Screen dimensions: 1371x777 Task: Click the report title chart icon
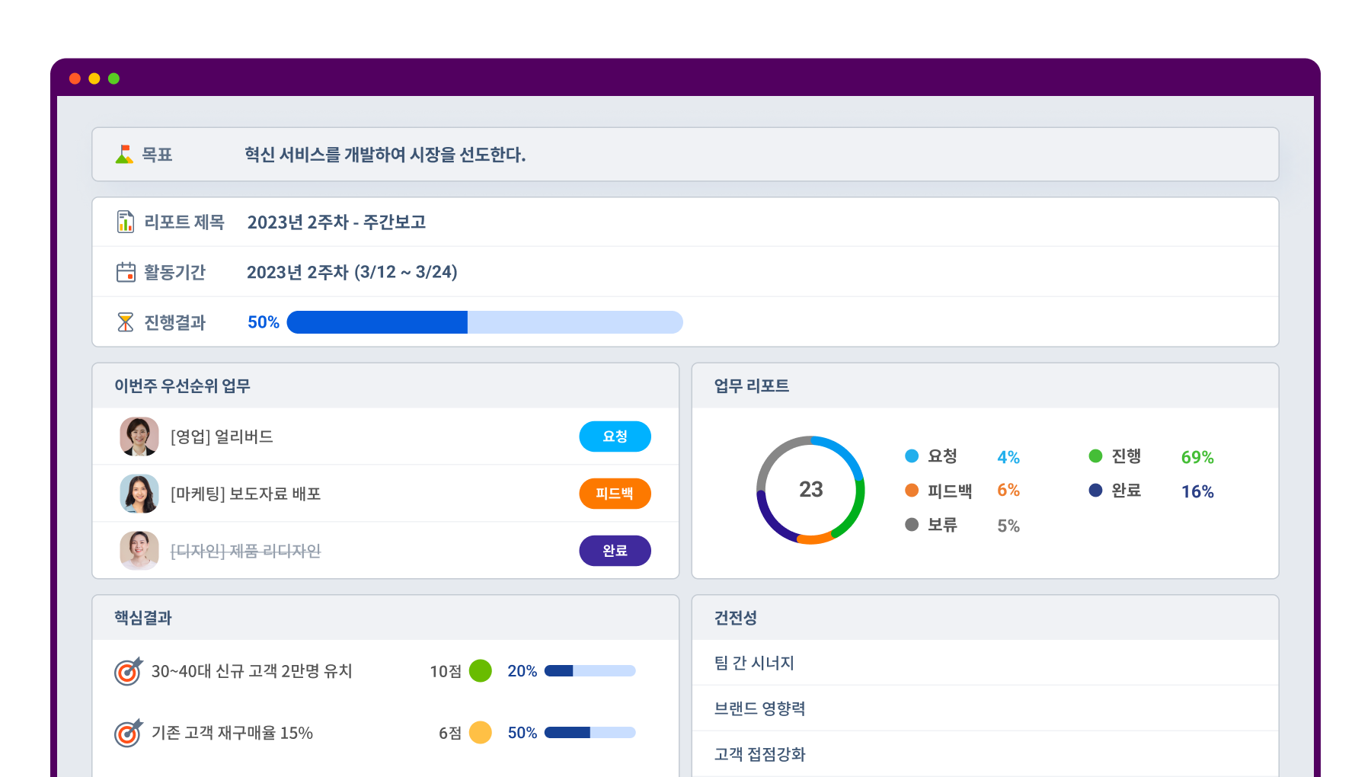coord(126,222)
